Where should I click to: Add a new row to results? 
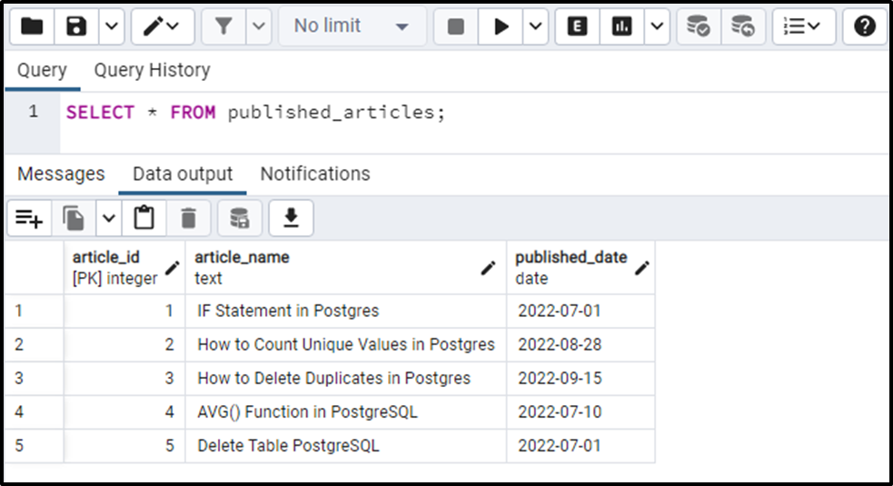tap(29, 218)
